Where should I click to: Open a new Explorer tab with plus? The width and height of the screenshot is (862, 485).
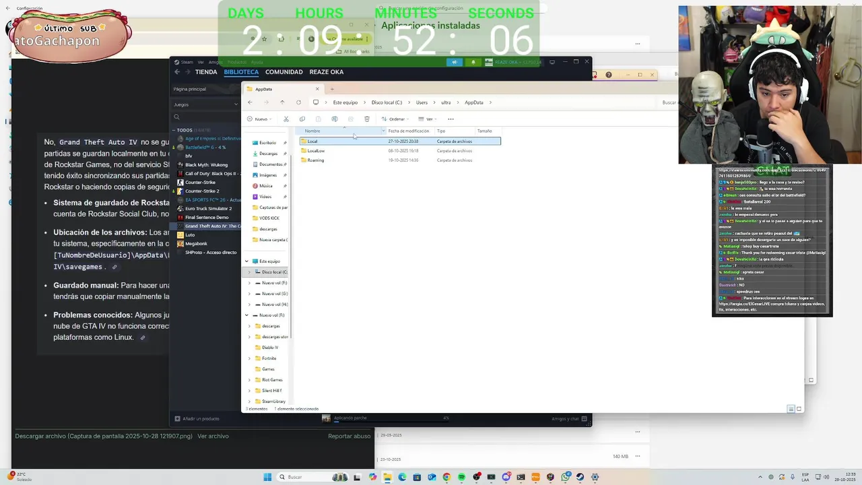coord(332,89)
